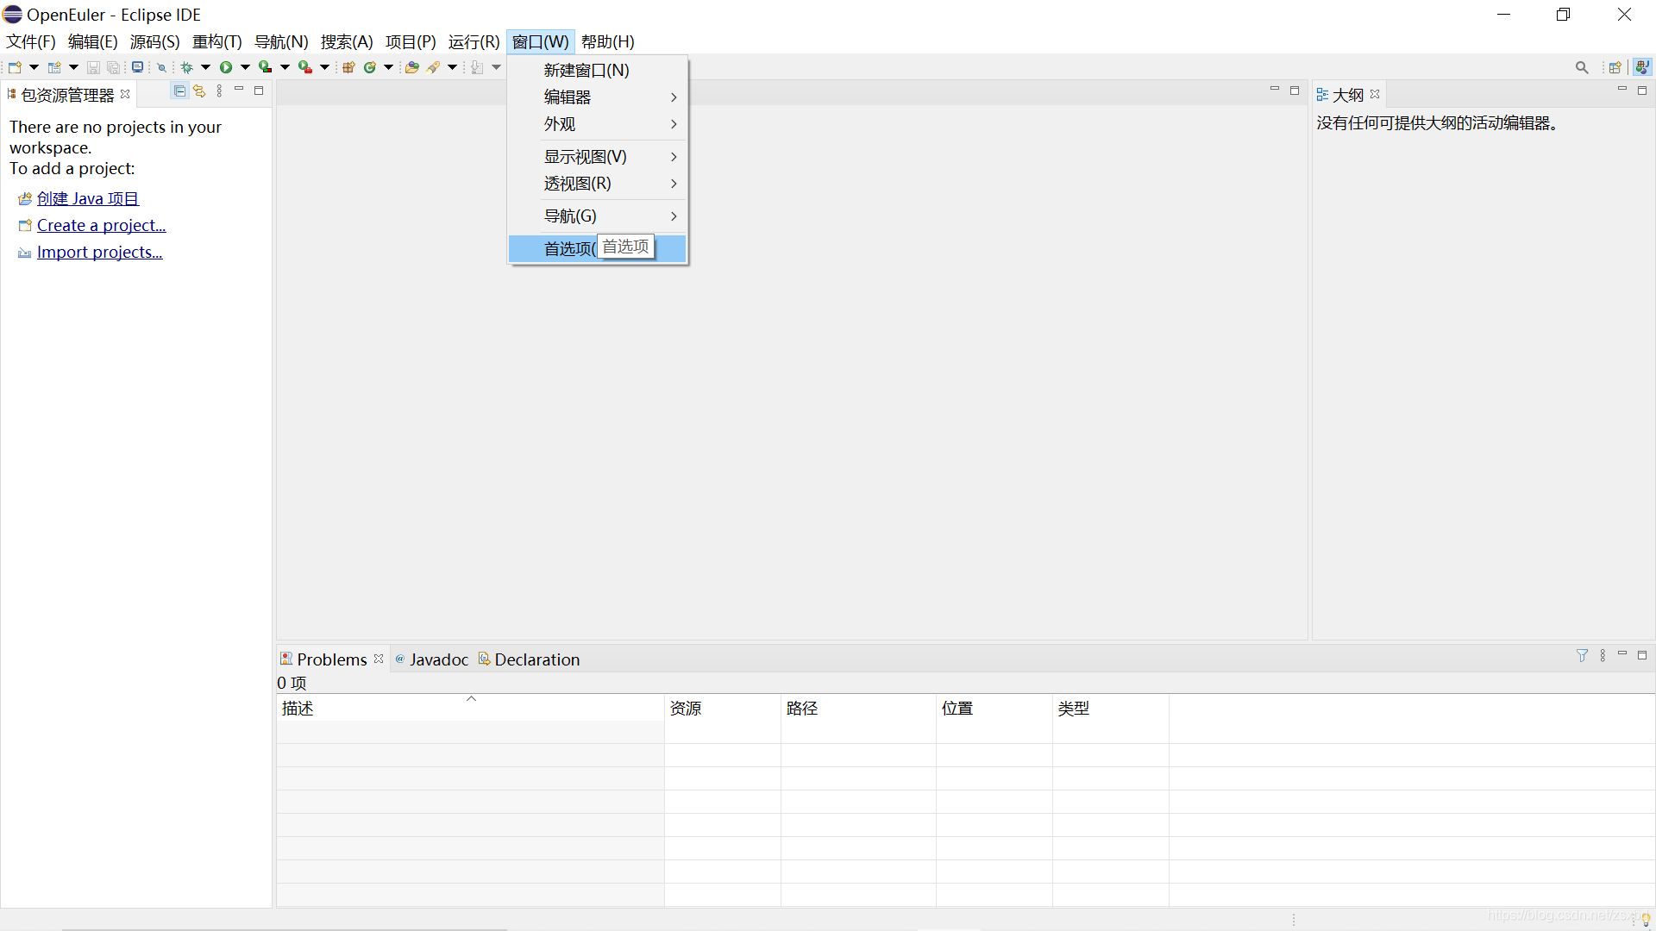Open the dropdown arrow beside Run button
This screenshot has height=931, width=1656.
tap(245, 67)
